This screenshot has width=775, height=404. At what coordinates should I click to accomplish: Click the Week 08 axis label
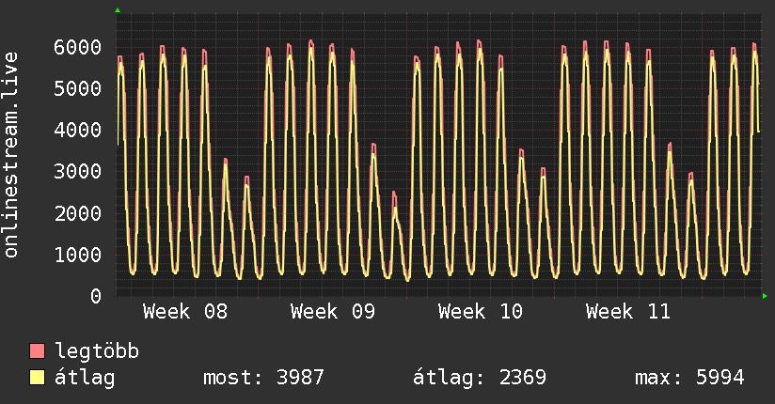pos(185,312)
